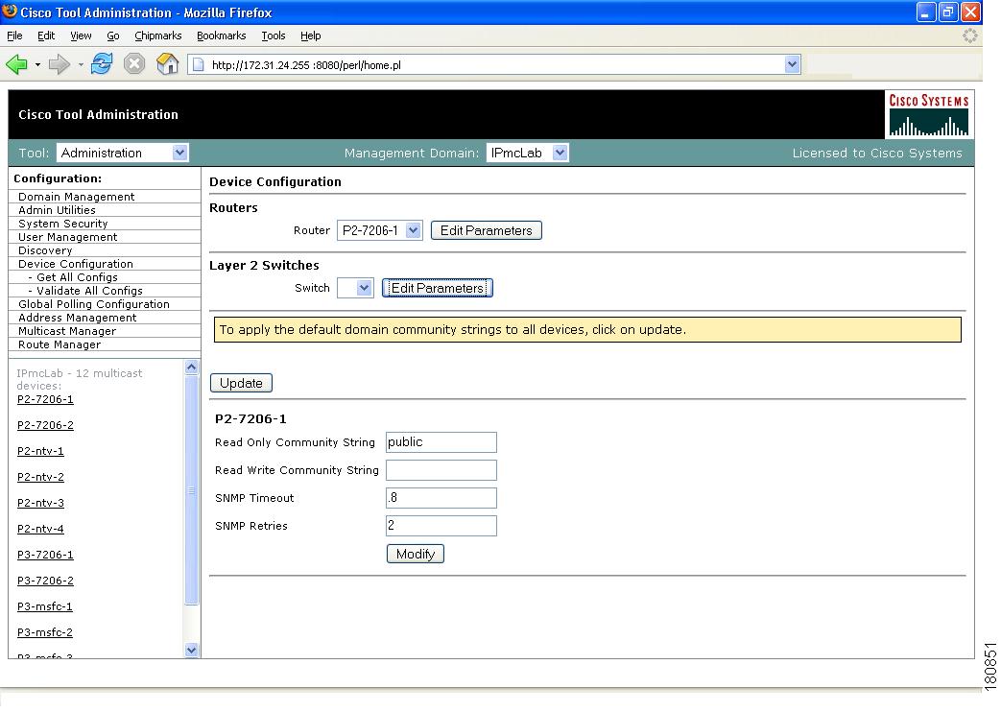Open the Tool Administration dropdown
The height and width of the screenshot is (712, 1001).
(180, 153)
